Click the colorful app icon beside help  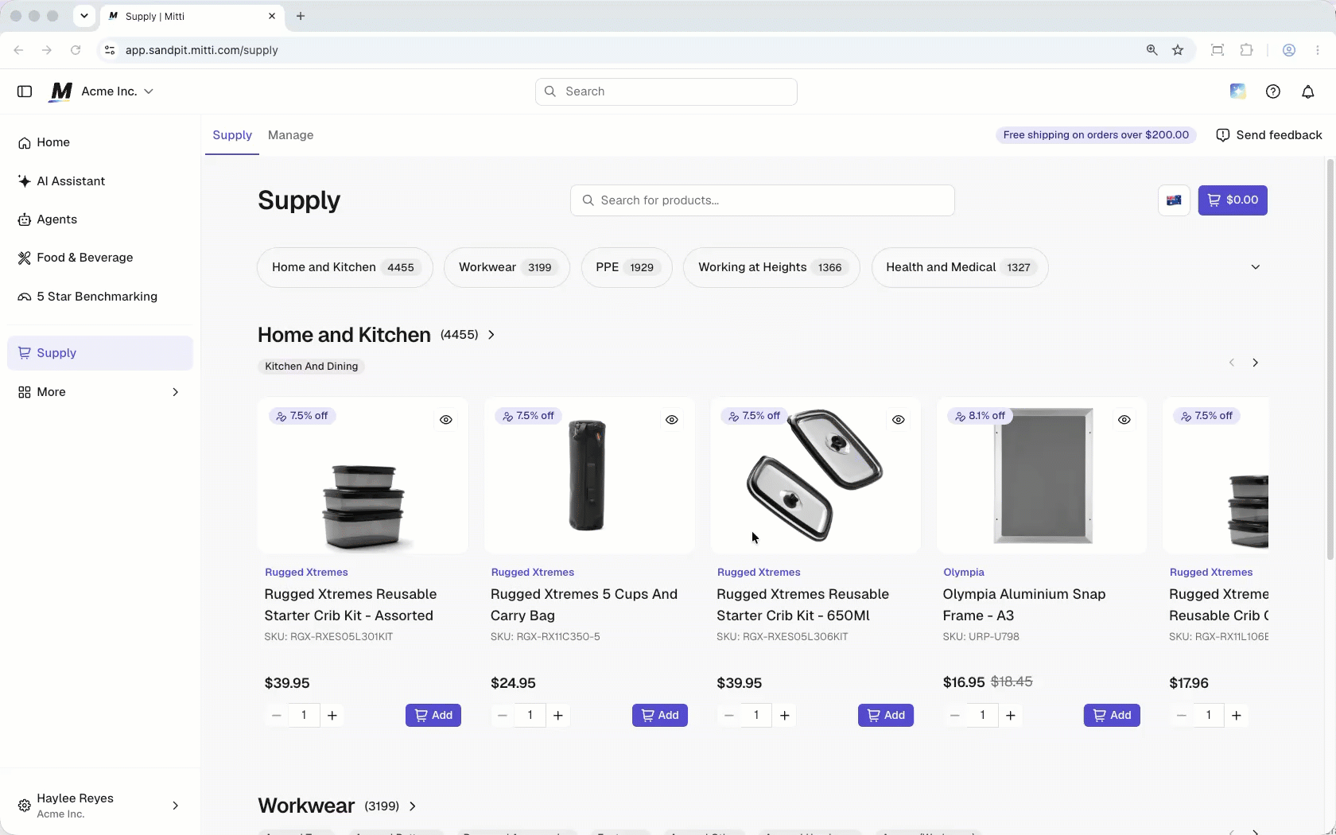1238,91
